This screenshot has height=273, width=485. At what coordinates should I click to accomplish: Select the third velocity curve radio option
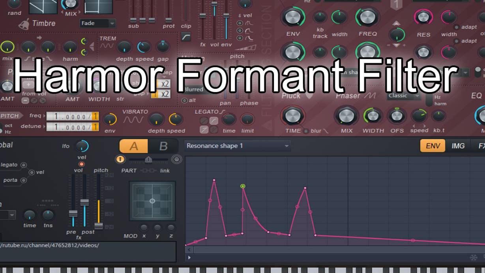pos(240,38)
